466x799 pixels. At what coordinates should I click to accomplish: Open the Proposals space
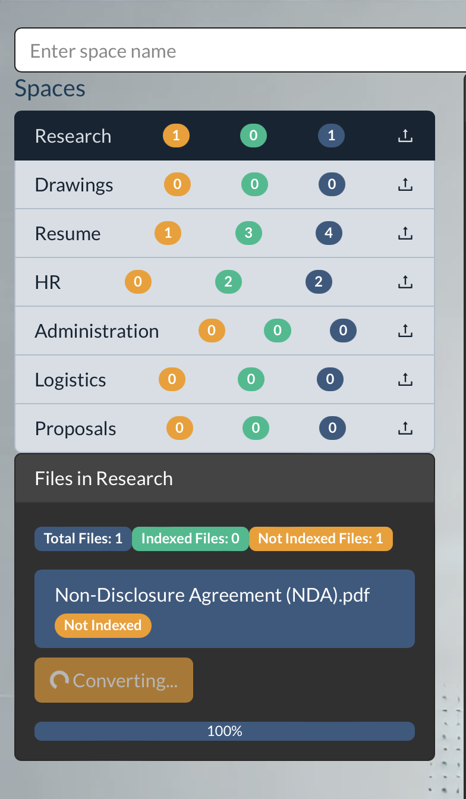[x=75, y=429]
